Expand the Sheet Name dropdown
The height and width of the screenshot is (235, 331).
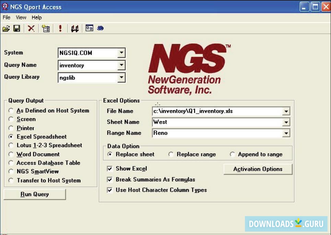tap(286, 122)
